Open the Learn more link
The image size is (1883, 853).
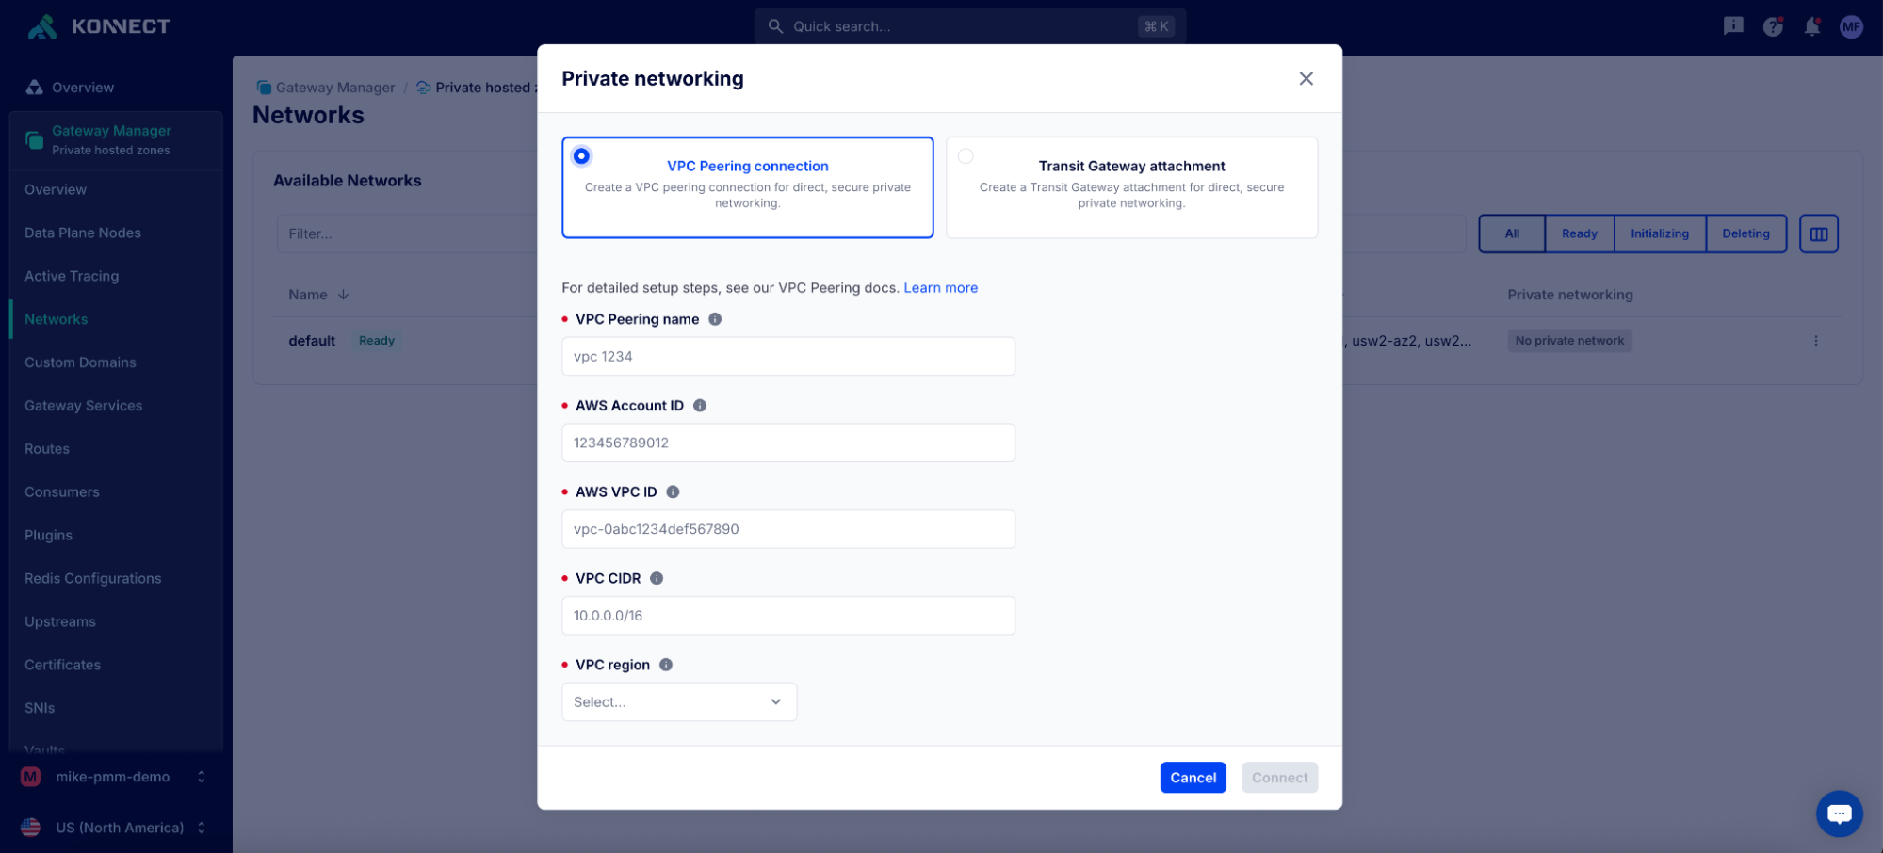click(x=940, y=288)
